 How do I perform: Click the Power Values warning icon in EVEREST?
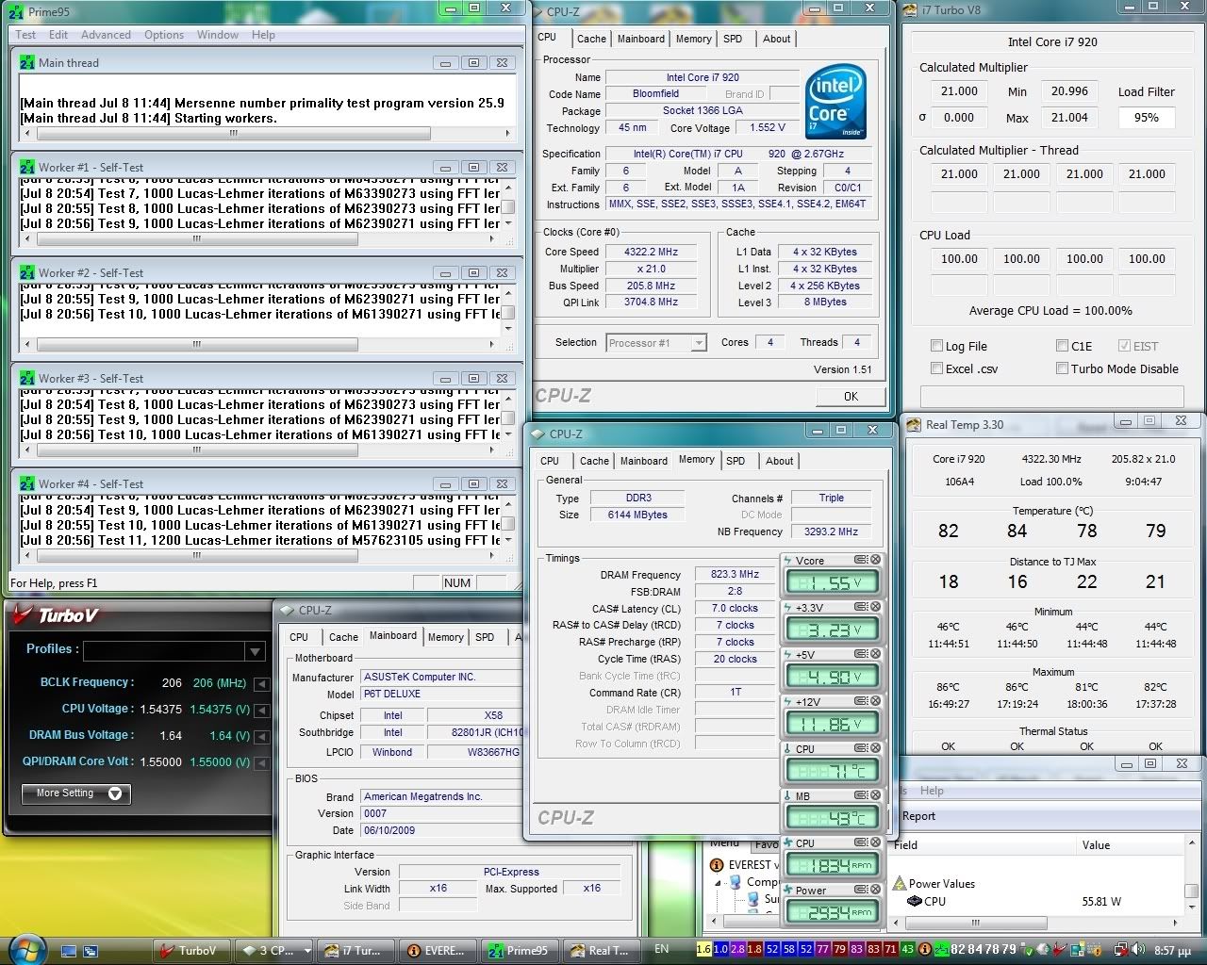coord(899,884)
